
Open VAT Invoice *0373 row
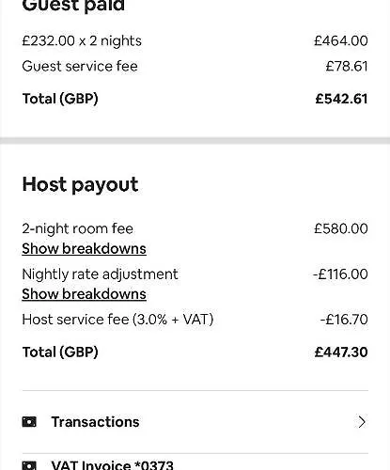195,462
